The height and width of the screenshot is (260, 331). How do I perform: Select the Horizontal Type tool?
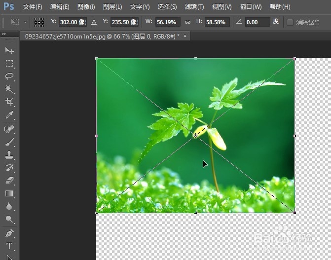click(x=9, y=246)
